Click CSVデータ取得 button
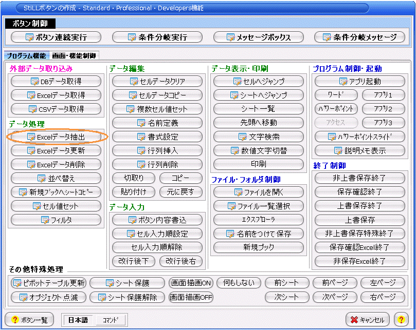 (56, 109)
